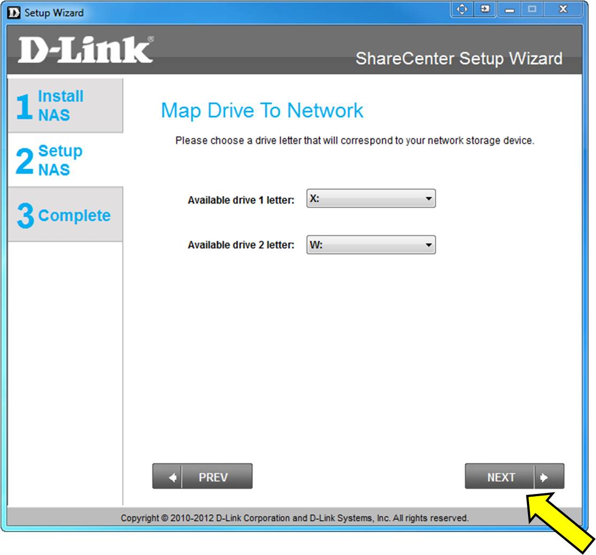The image size is (596, 555).
Task: Open the drive 1 letter dropdown showing X:
Action: pos(371,199)
